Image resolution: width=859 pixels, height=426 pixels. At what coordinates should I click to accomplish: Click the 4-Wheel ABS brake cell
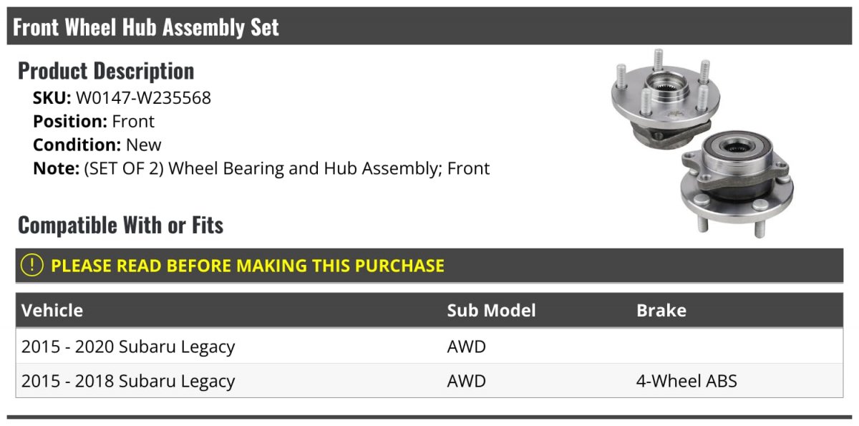(x=686, y=381)
